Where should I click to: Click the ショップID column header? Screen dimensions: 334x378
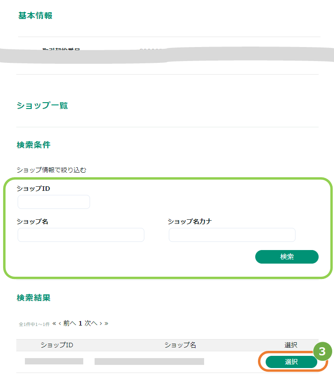click(57, 345)
